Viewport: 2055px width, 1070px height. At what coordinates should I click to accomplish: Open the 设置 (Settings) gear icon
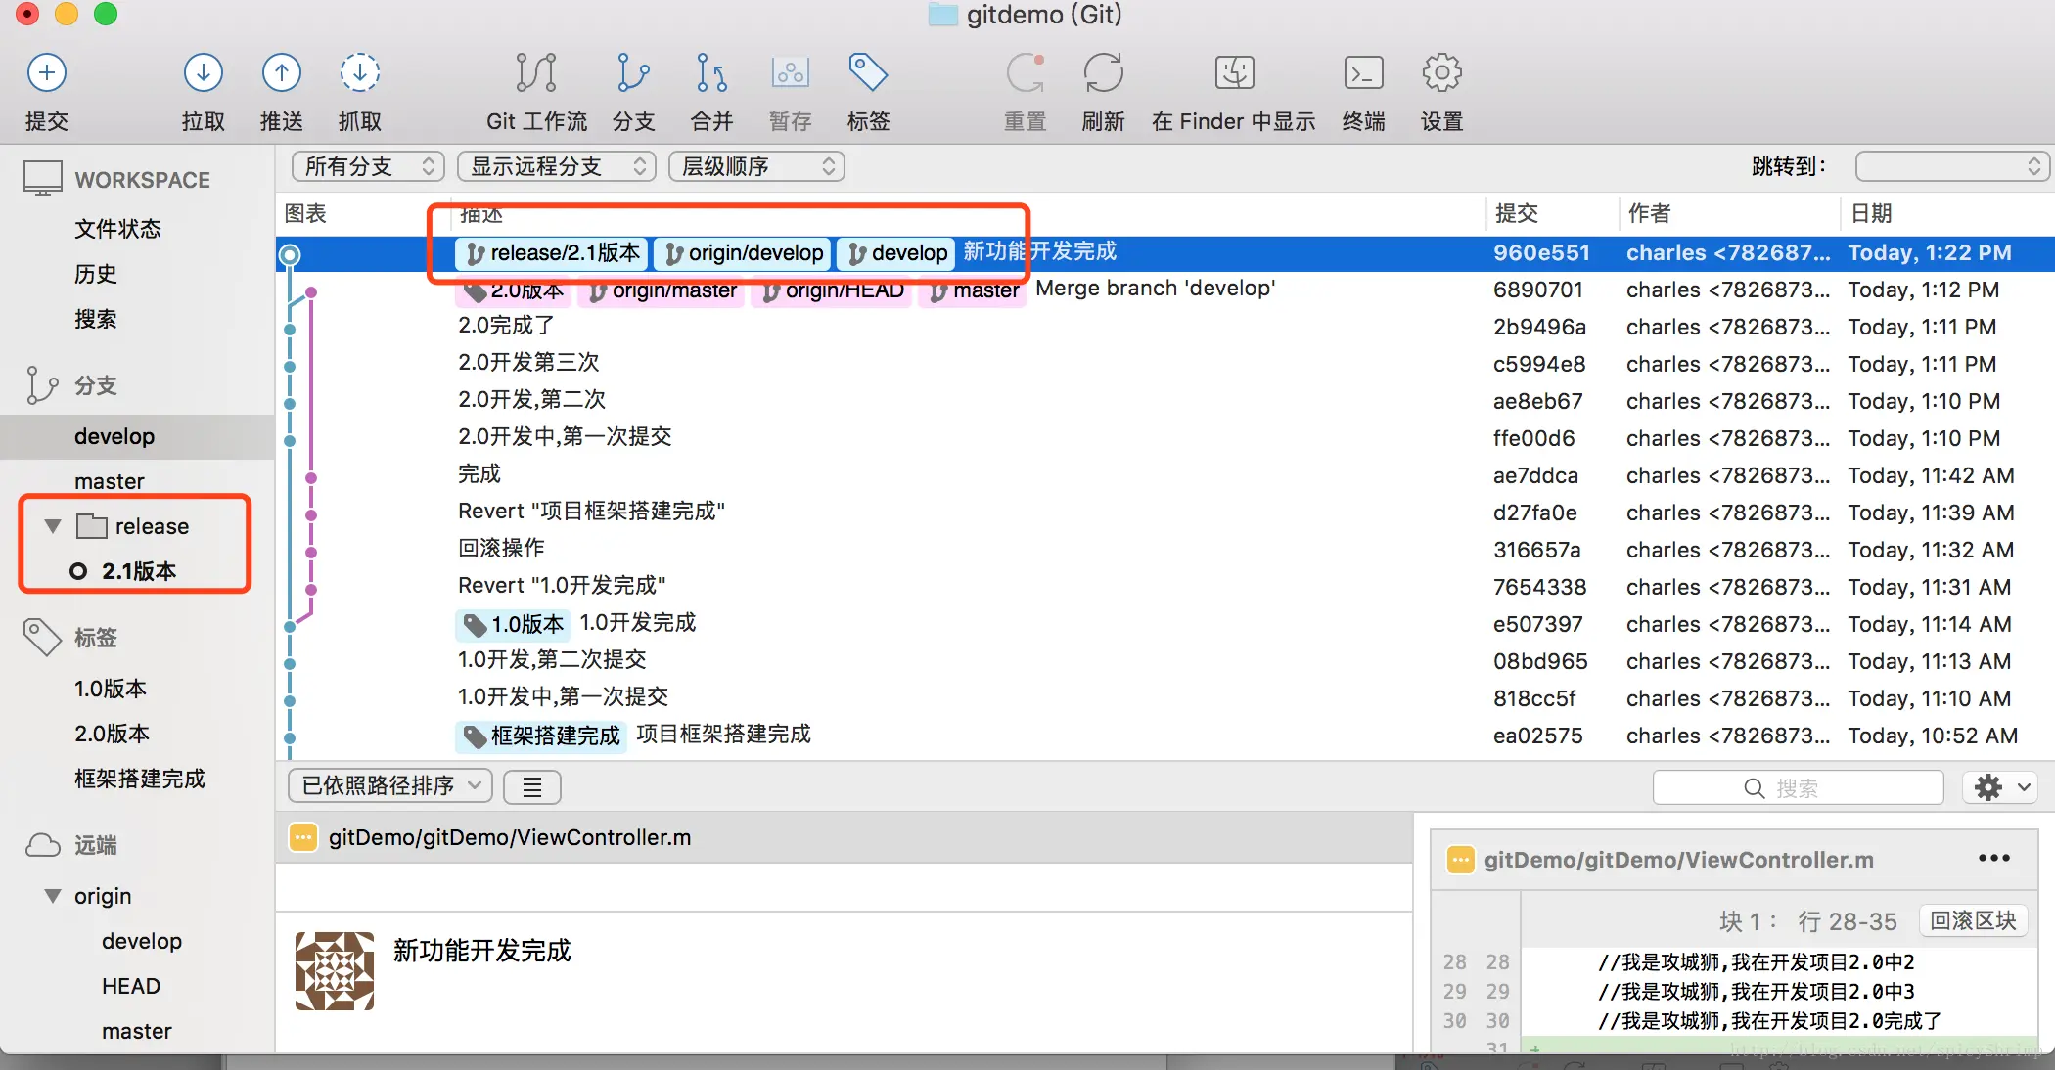(x=1441, y=73)
